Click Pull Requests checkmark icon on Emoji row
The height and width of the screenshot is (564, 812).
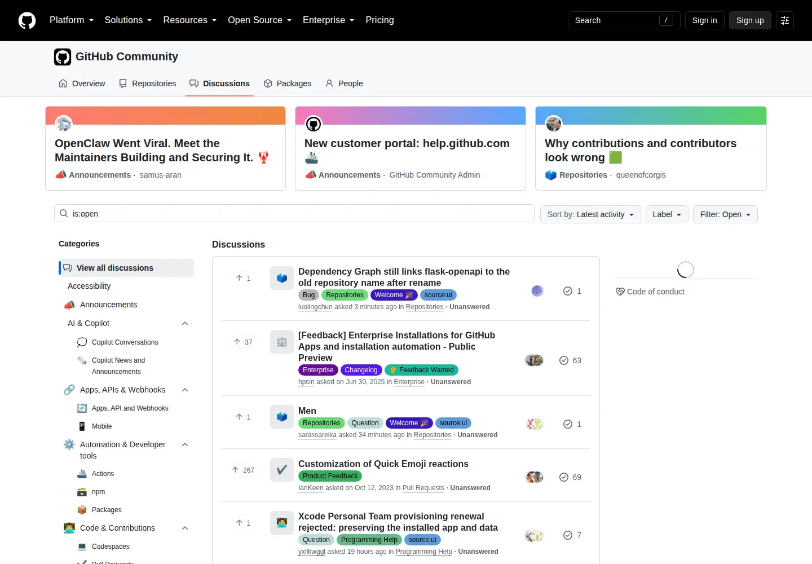(x=282, y=470)
